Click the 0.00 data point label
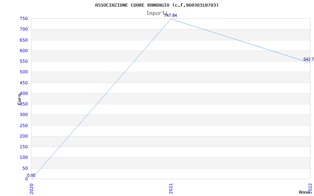 point(31,175)
